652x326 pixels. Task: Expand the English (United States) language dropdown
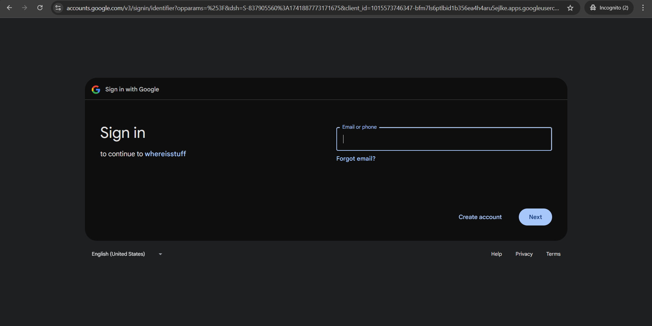(127, 254)
